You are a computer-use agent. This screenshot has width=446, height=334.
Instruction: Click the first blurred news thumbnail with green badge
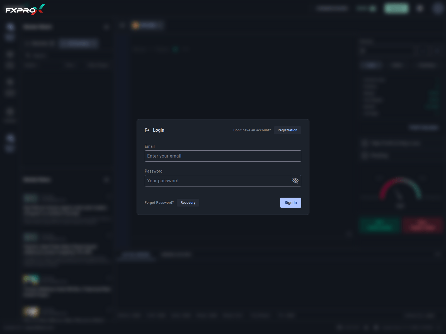30,198
